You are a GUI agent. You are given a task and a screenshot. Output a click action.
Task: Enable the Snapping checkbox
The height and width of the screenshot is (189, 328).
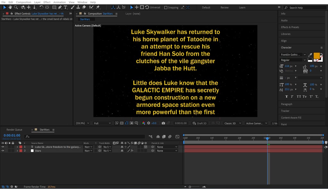pyautogui.click(x=166, y=8)
